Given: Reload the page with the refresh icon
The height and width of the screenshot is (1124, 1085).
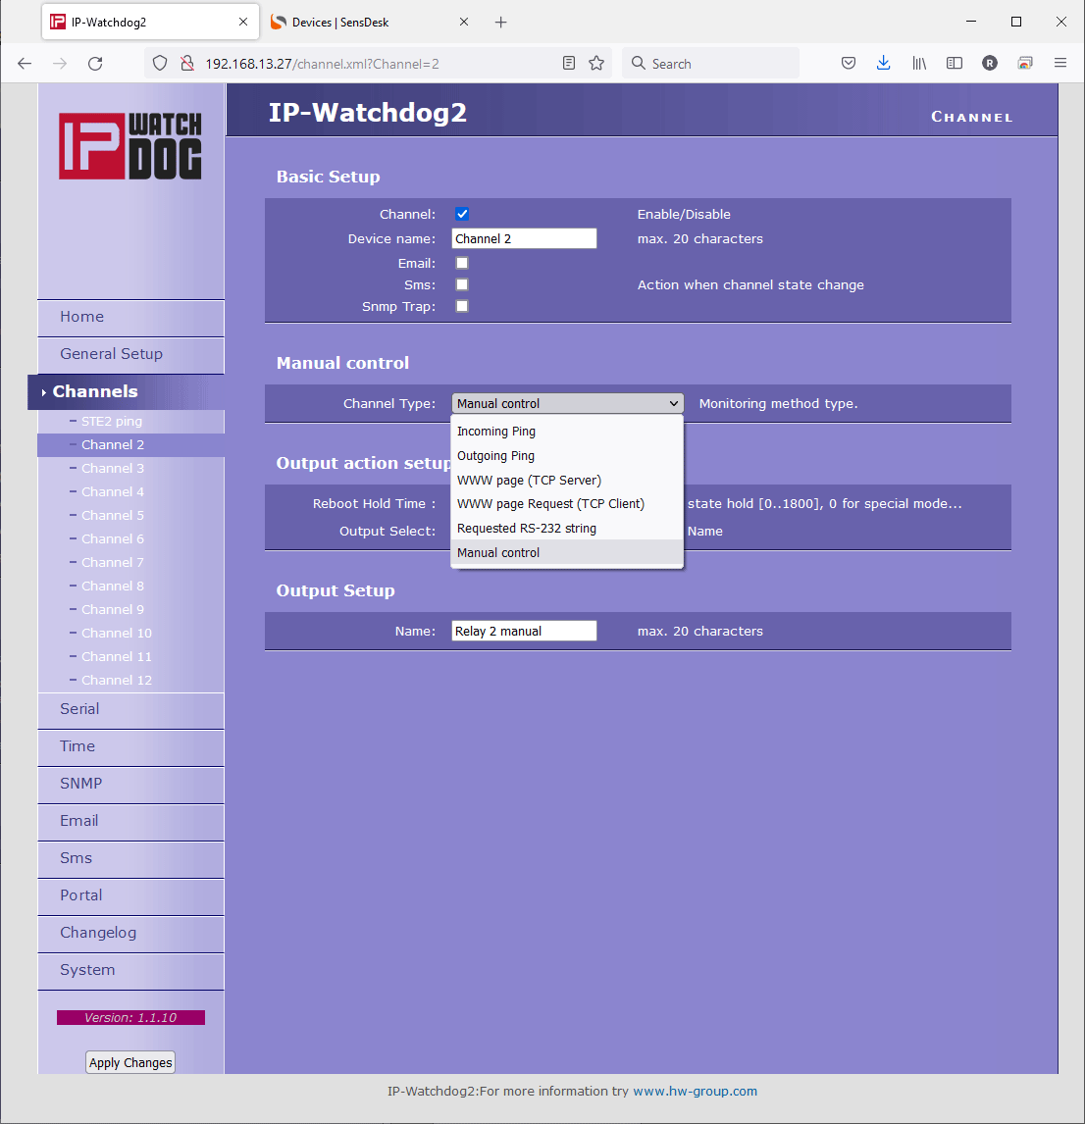Looking at the screenshot, I should click(x=95, y=63).
